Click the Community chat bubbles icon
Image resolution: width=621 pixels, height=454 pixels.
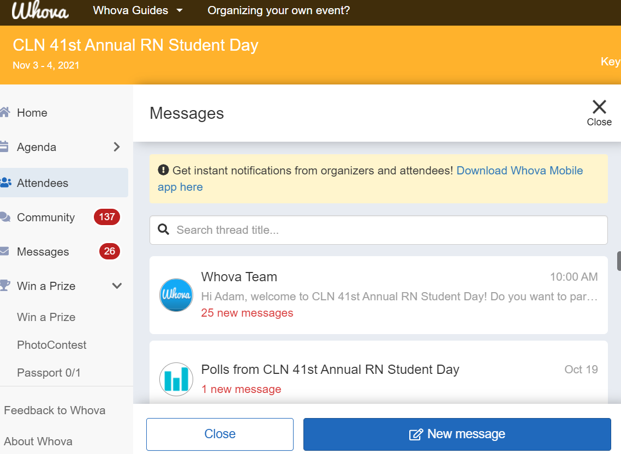[x=5, y=217]
